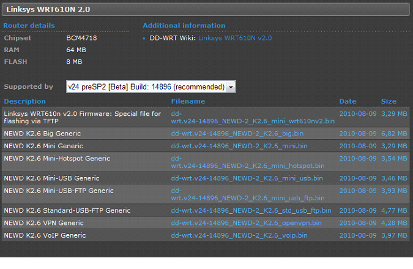Download the voip.bin firmware file
The height and width of the screenshot is (269, 413).
[239, 235]
